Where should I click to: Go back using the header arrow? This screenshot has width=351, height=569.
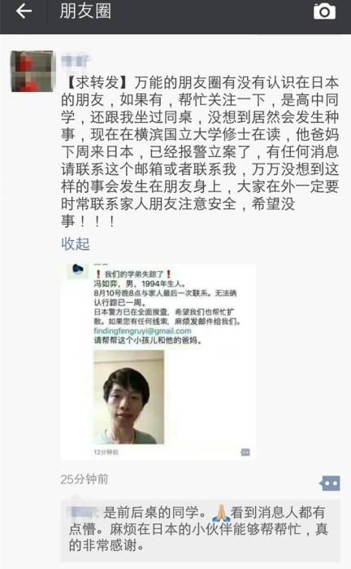(24, 11)
